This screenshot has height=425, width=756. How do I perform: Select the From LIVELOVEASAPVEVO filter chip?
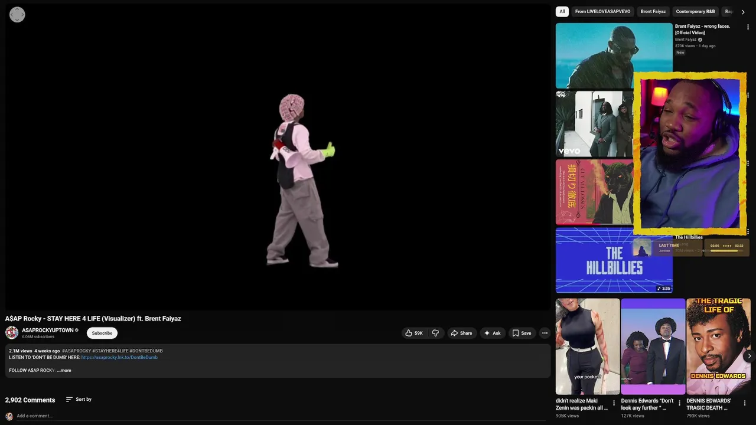[602, 11]
